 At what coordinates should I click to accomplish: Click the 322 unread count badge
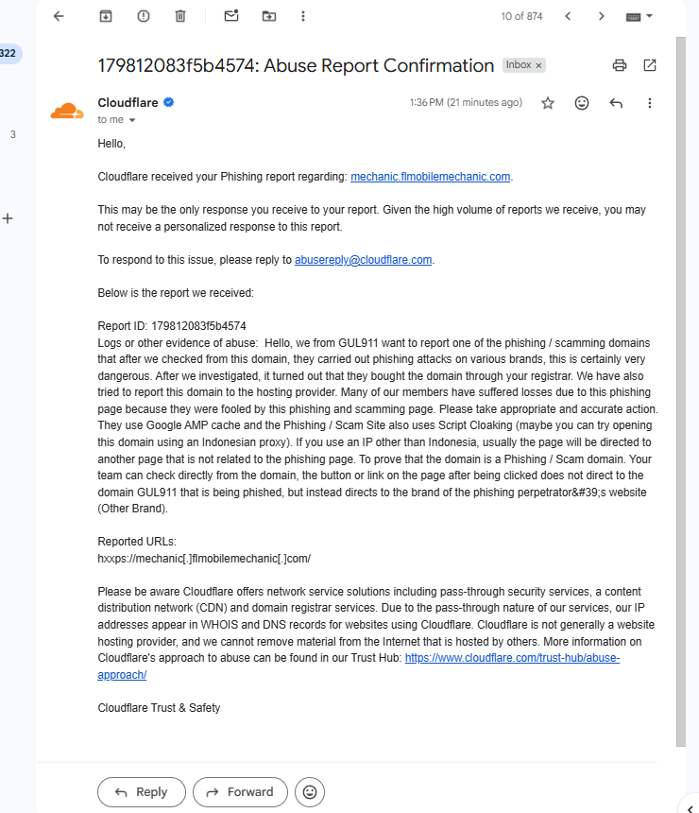tap(9, 53)
